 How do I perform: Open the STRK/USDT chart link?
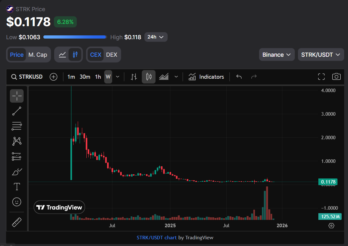click(157, 238)
